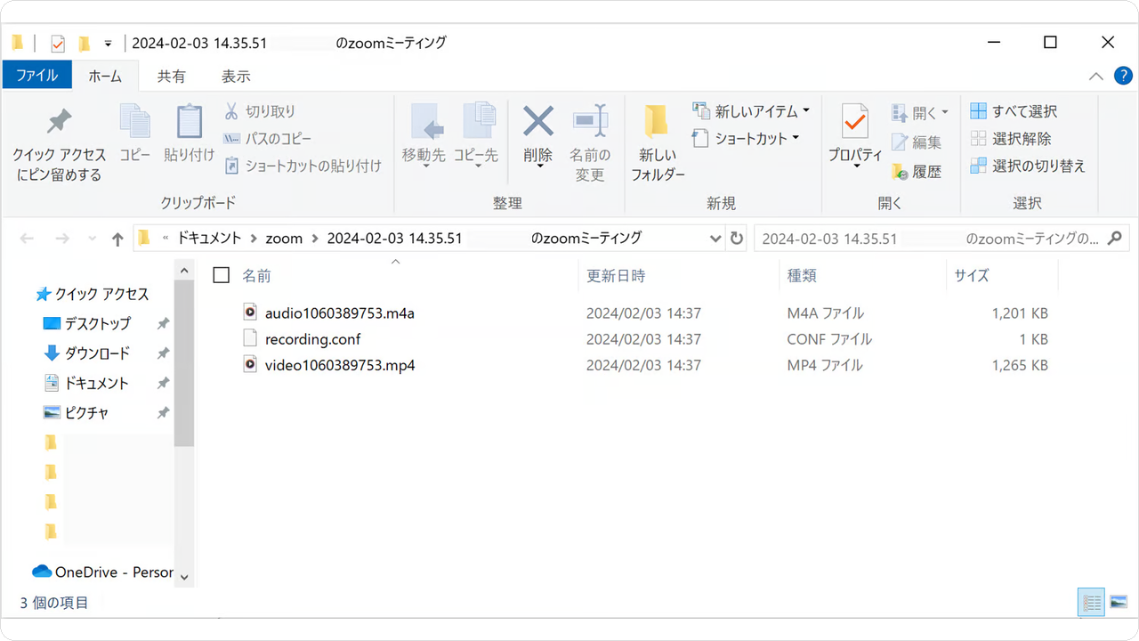The height and width of the screenshot is (641, 1139).
Task: Toggle the select-all checkbox in header
Action: [x=222, y=275]
